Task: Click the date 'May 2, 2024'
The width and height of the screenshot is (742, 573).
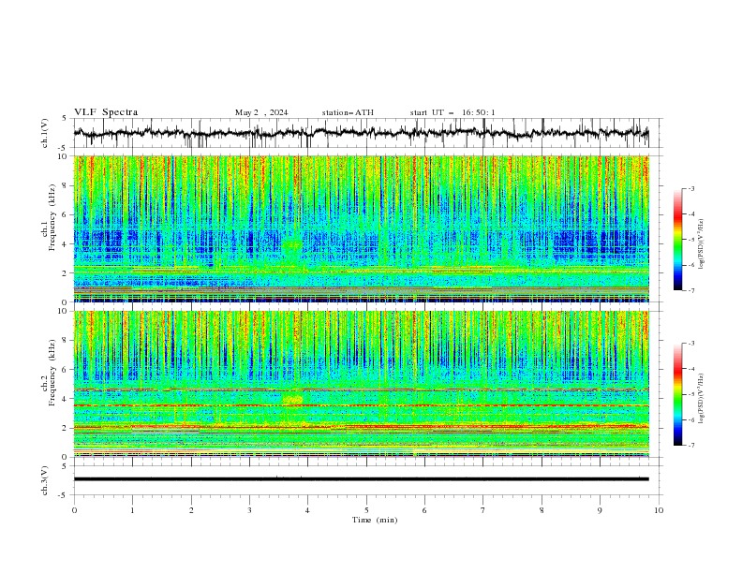Action: pyautogui.click(x=261, y=112)
